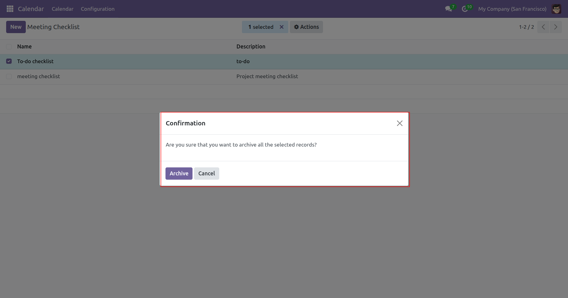Click the 1-2 / 2 pager counter

(526, 27)
